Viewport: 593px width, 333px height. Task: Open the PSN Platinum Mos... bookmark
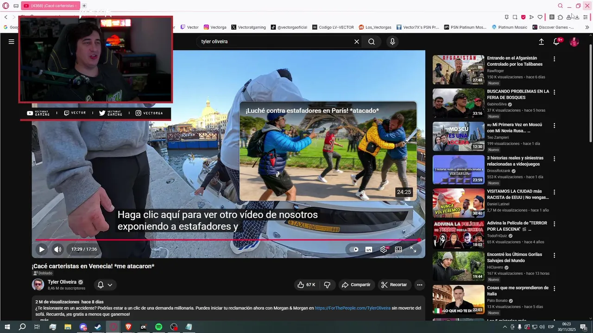(x=465, y=27)
